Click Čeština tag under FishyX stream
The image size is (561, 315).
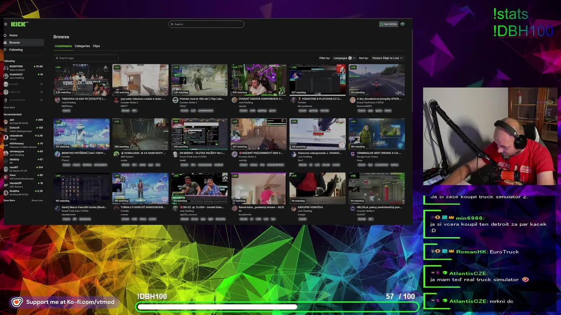pyautogui.click(x=87, y=165)
